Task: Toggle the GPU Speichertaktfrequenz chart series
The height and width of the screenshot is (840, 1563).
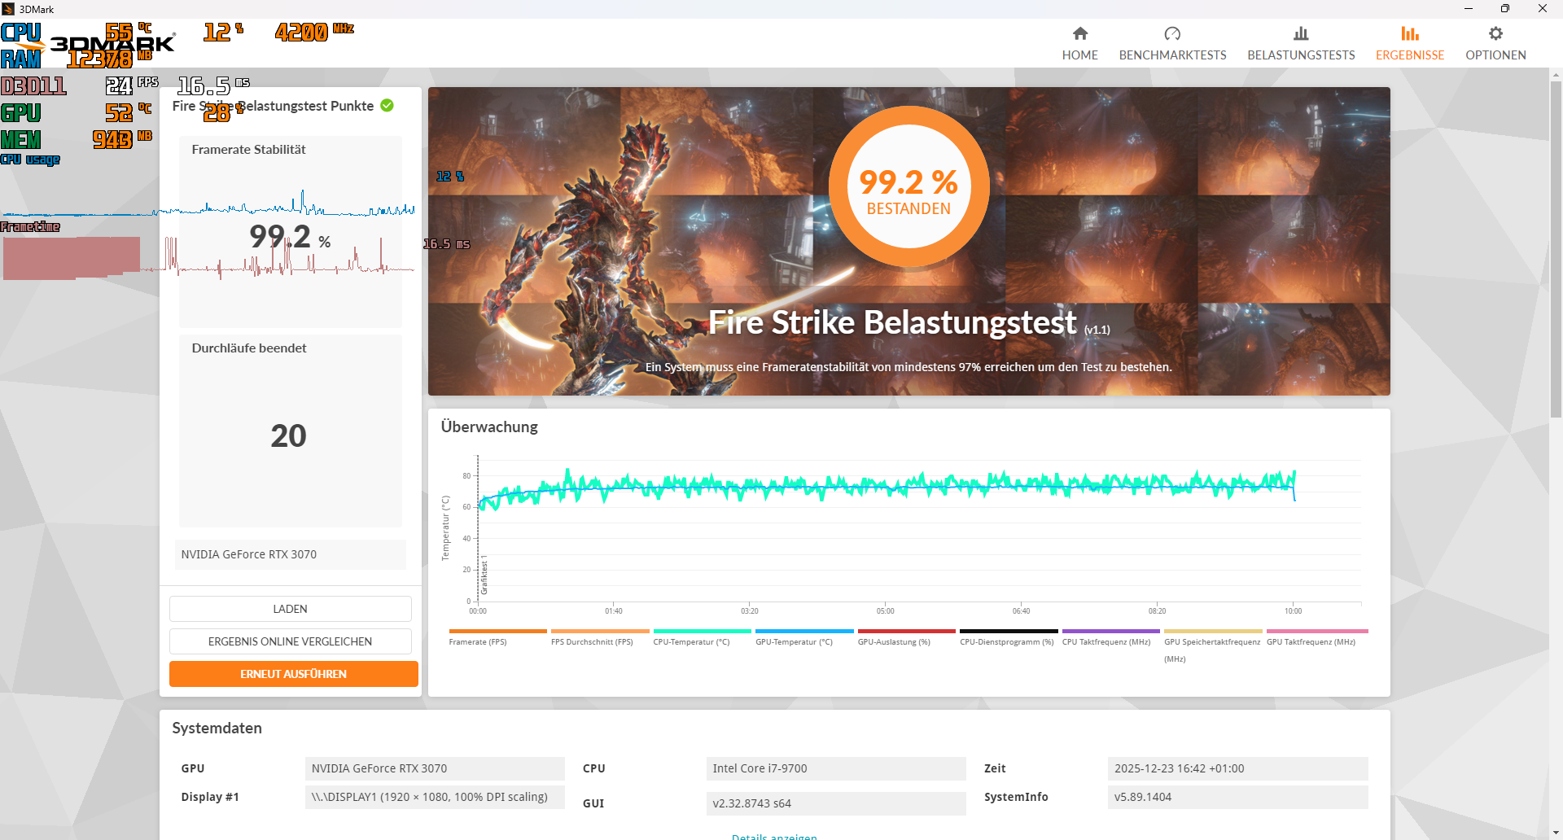Action: coord(1213,645)
